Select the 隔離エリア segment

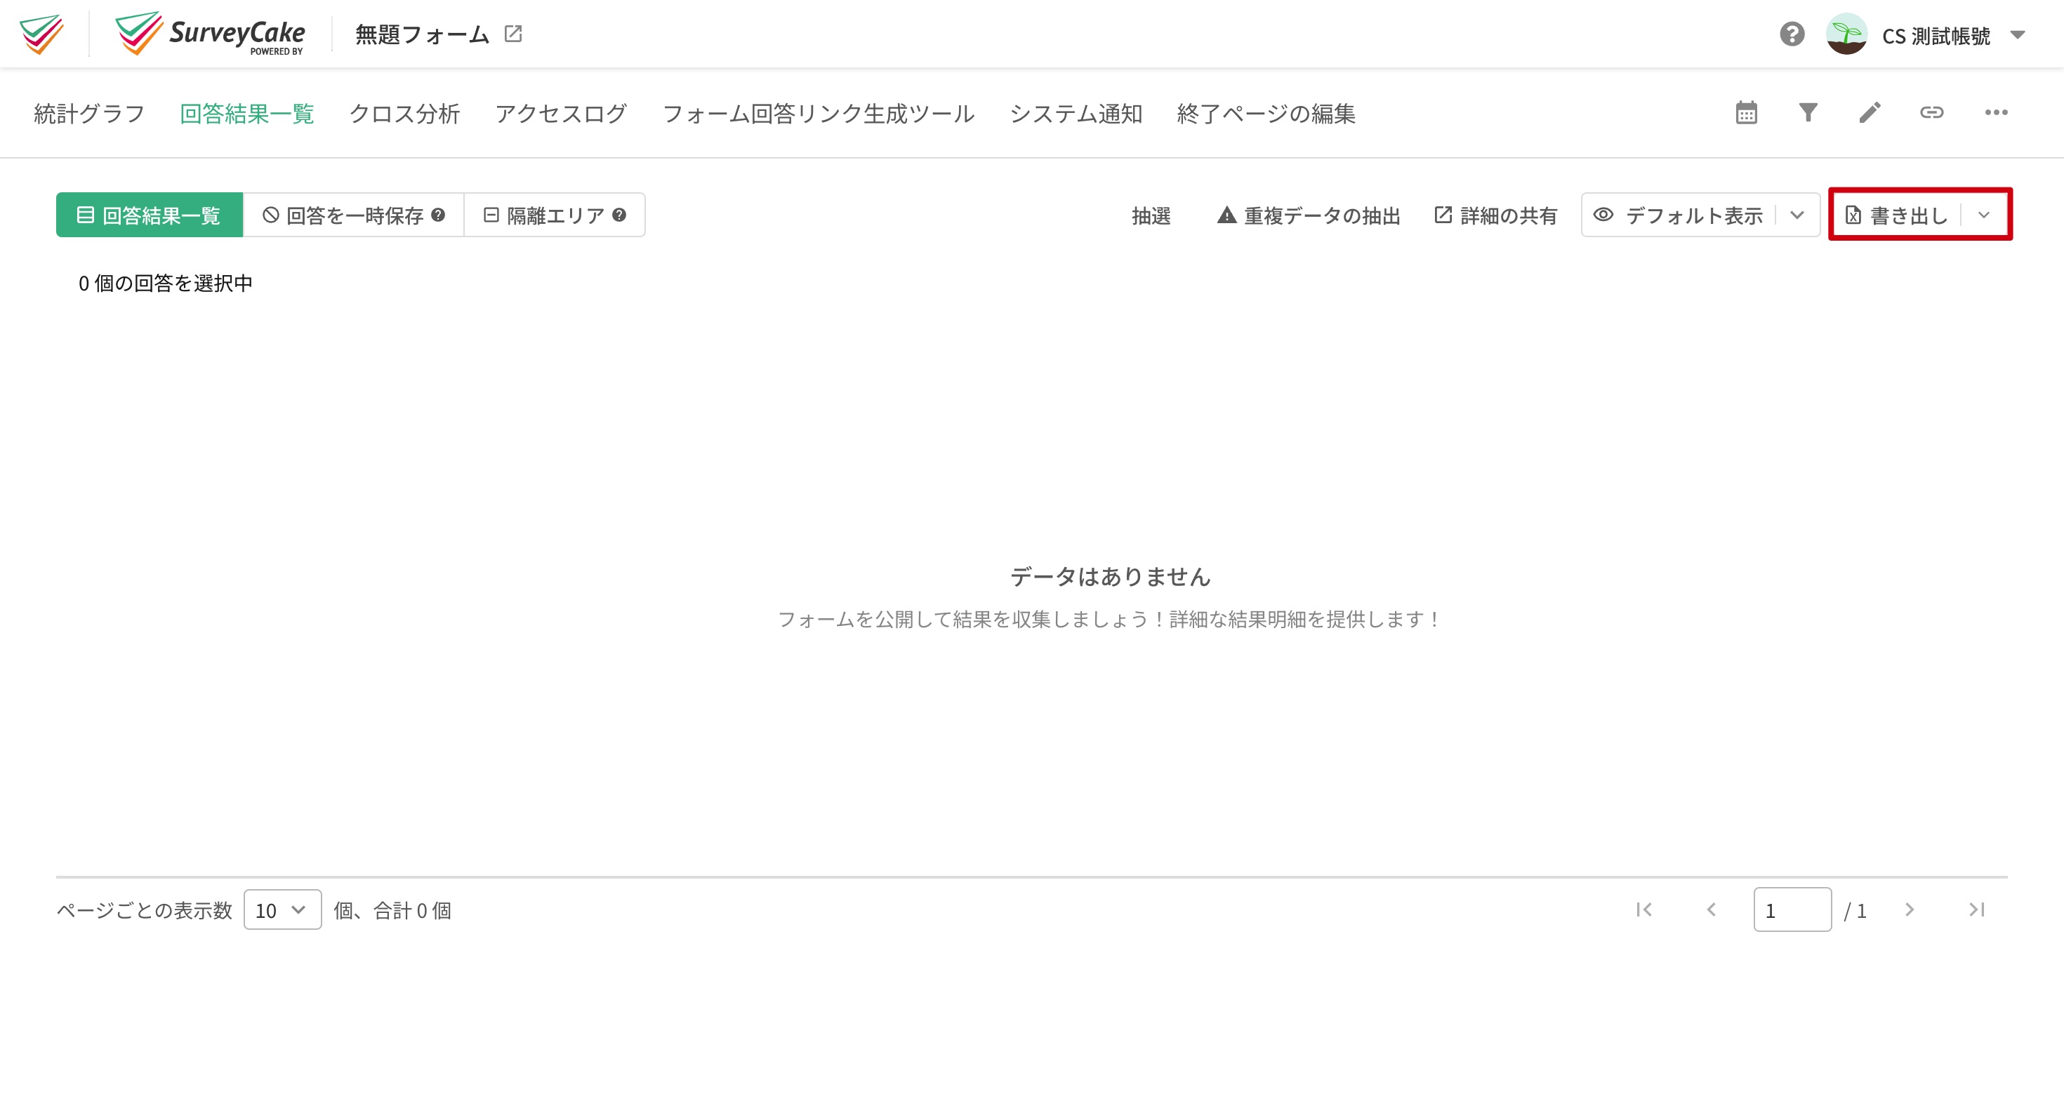[x=555, y=215]
